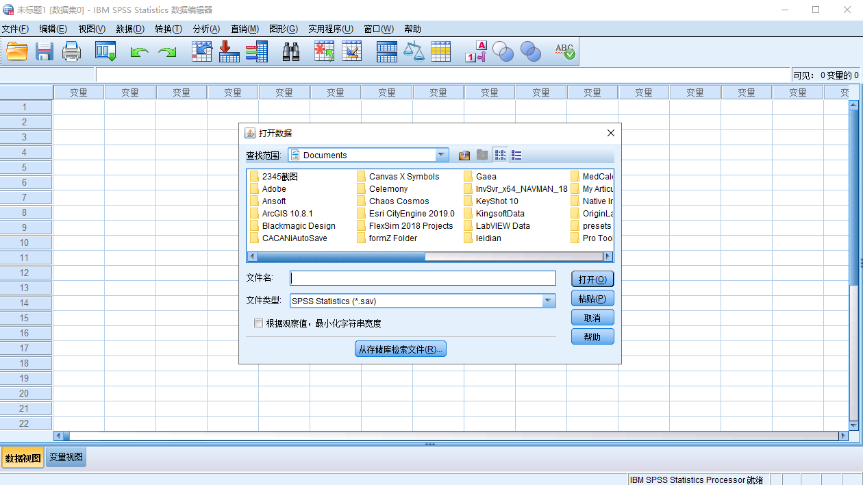Click the green Redo arrow

(x=168, y=52)
